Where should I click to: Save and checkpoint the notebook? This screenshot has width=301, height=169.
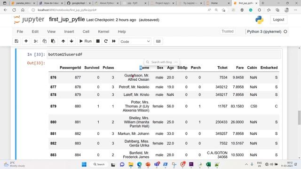16,41
